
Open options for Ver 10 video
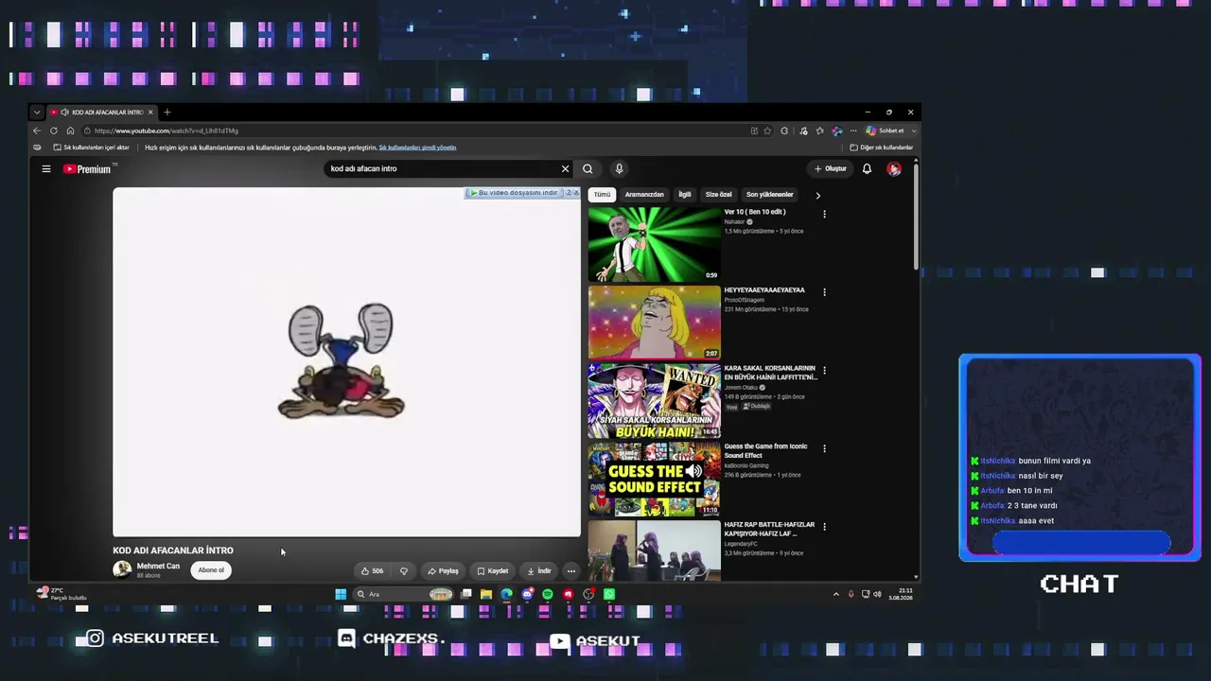(x=824, y=215)
